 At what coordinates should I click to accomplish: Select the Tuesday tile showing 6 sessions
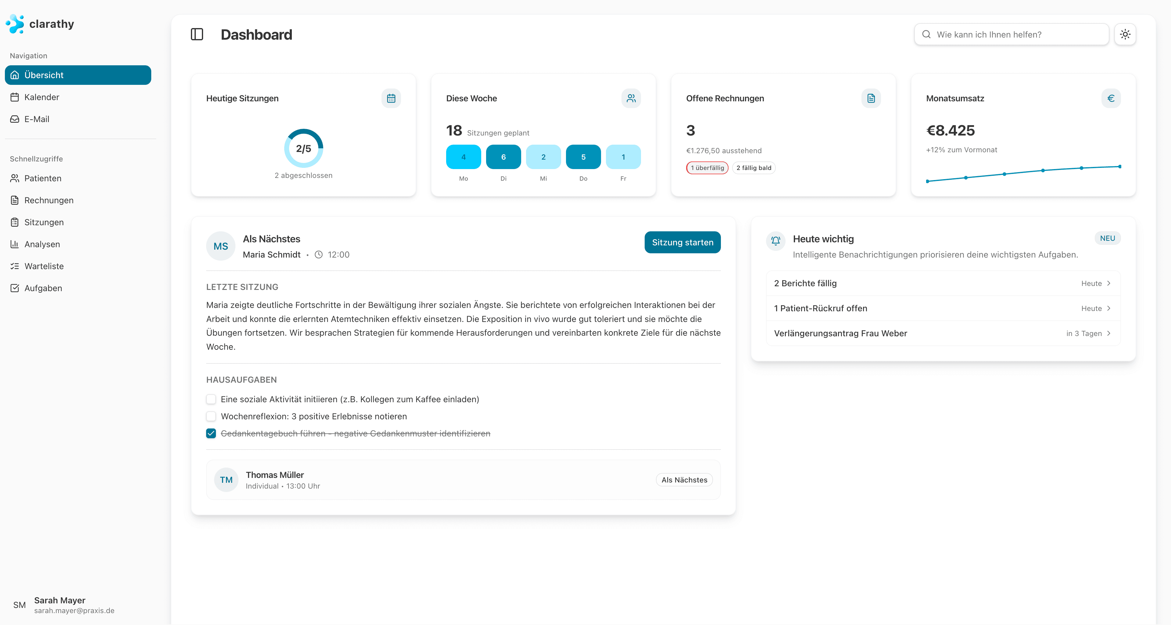coord(503,157)
